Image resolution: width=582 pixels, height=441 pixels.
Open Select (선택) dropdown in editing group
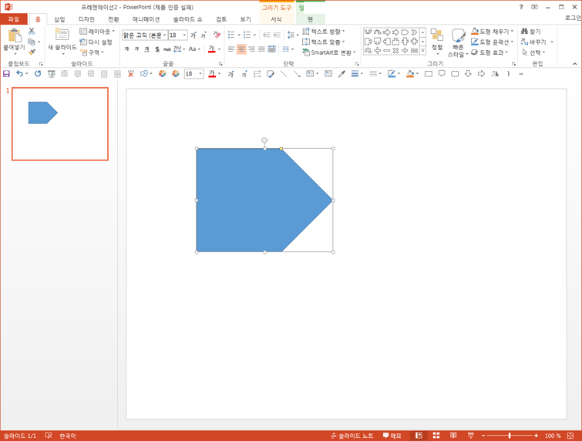[x=533, y=52]
